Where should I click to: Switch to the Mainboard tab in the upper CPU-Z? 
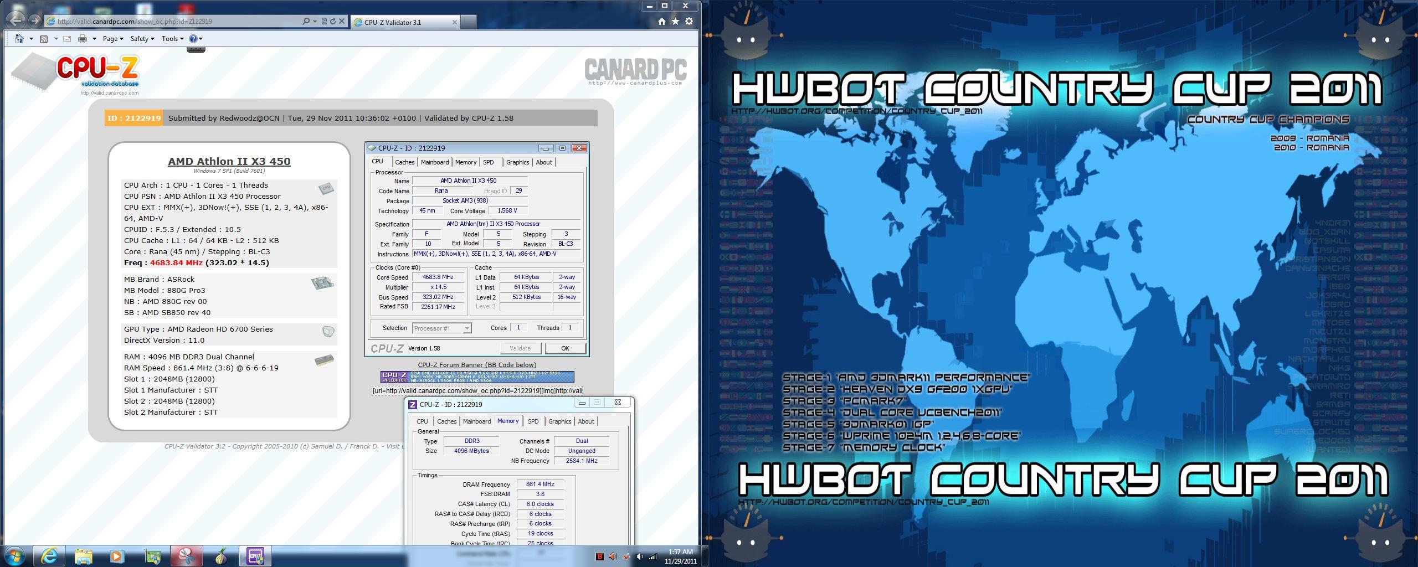pyautogui.click(x=435, y=162)
